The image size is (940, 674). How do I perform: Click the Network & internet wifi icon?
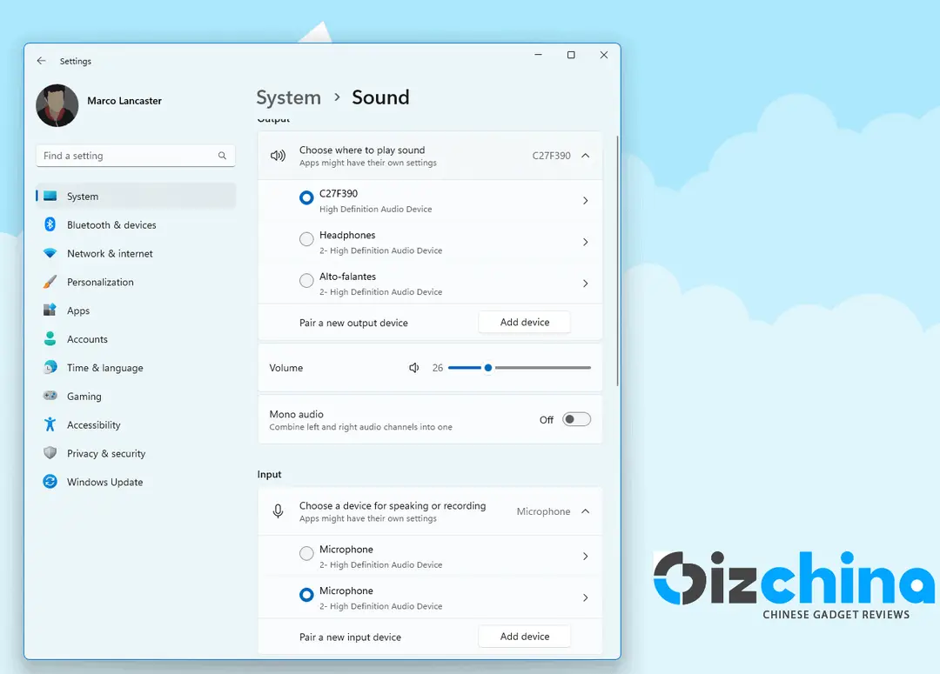[50, 253]
